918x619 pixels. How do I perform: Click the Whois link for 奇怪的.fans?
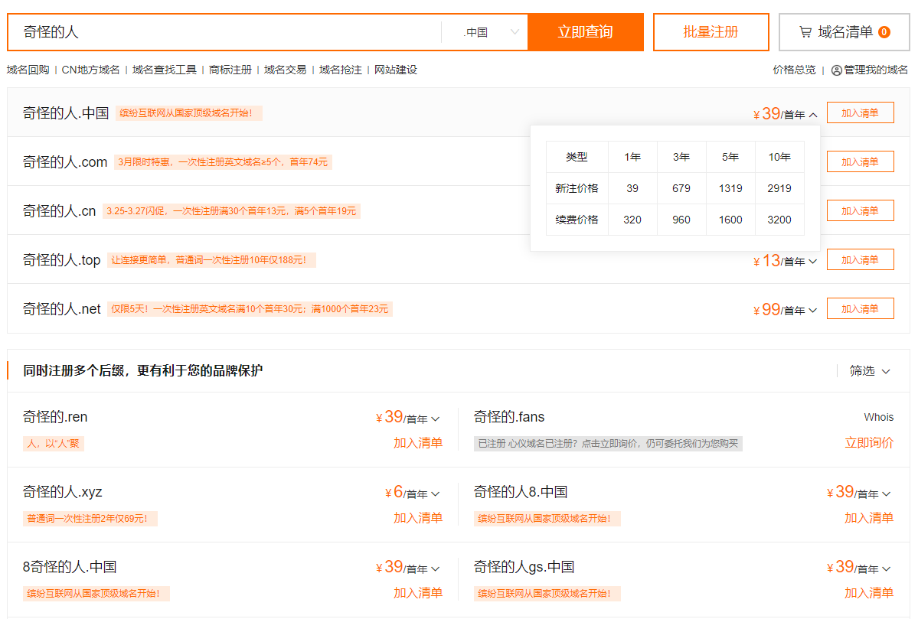(878, 417)
